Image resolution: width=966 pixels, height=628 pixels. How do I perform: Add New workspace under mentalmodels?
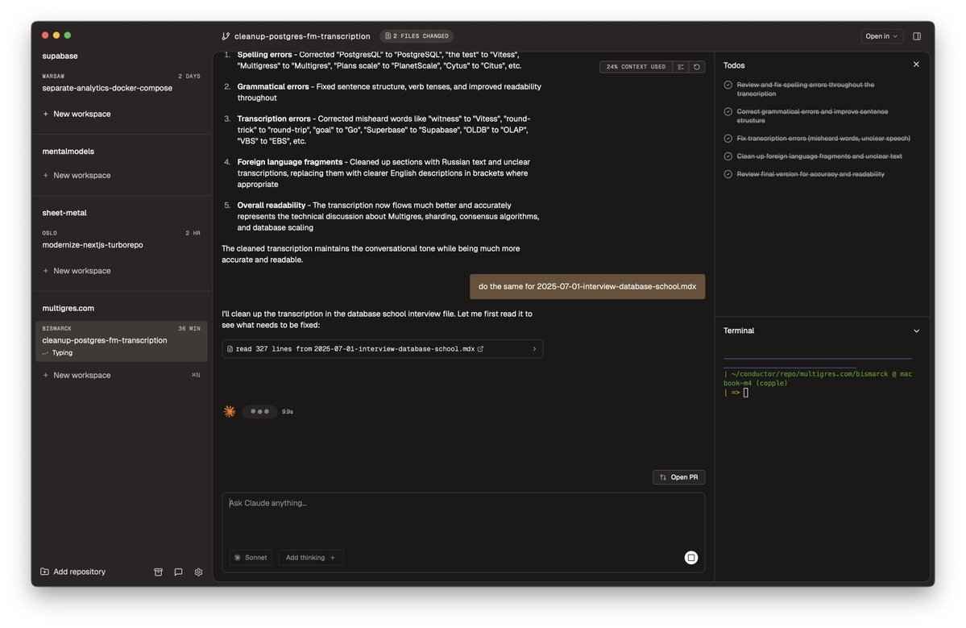(x=77, y=176)
